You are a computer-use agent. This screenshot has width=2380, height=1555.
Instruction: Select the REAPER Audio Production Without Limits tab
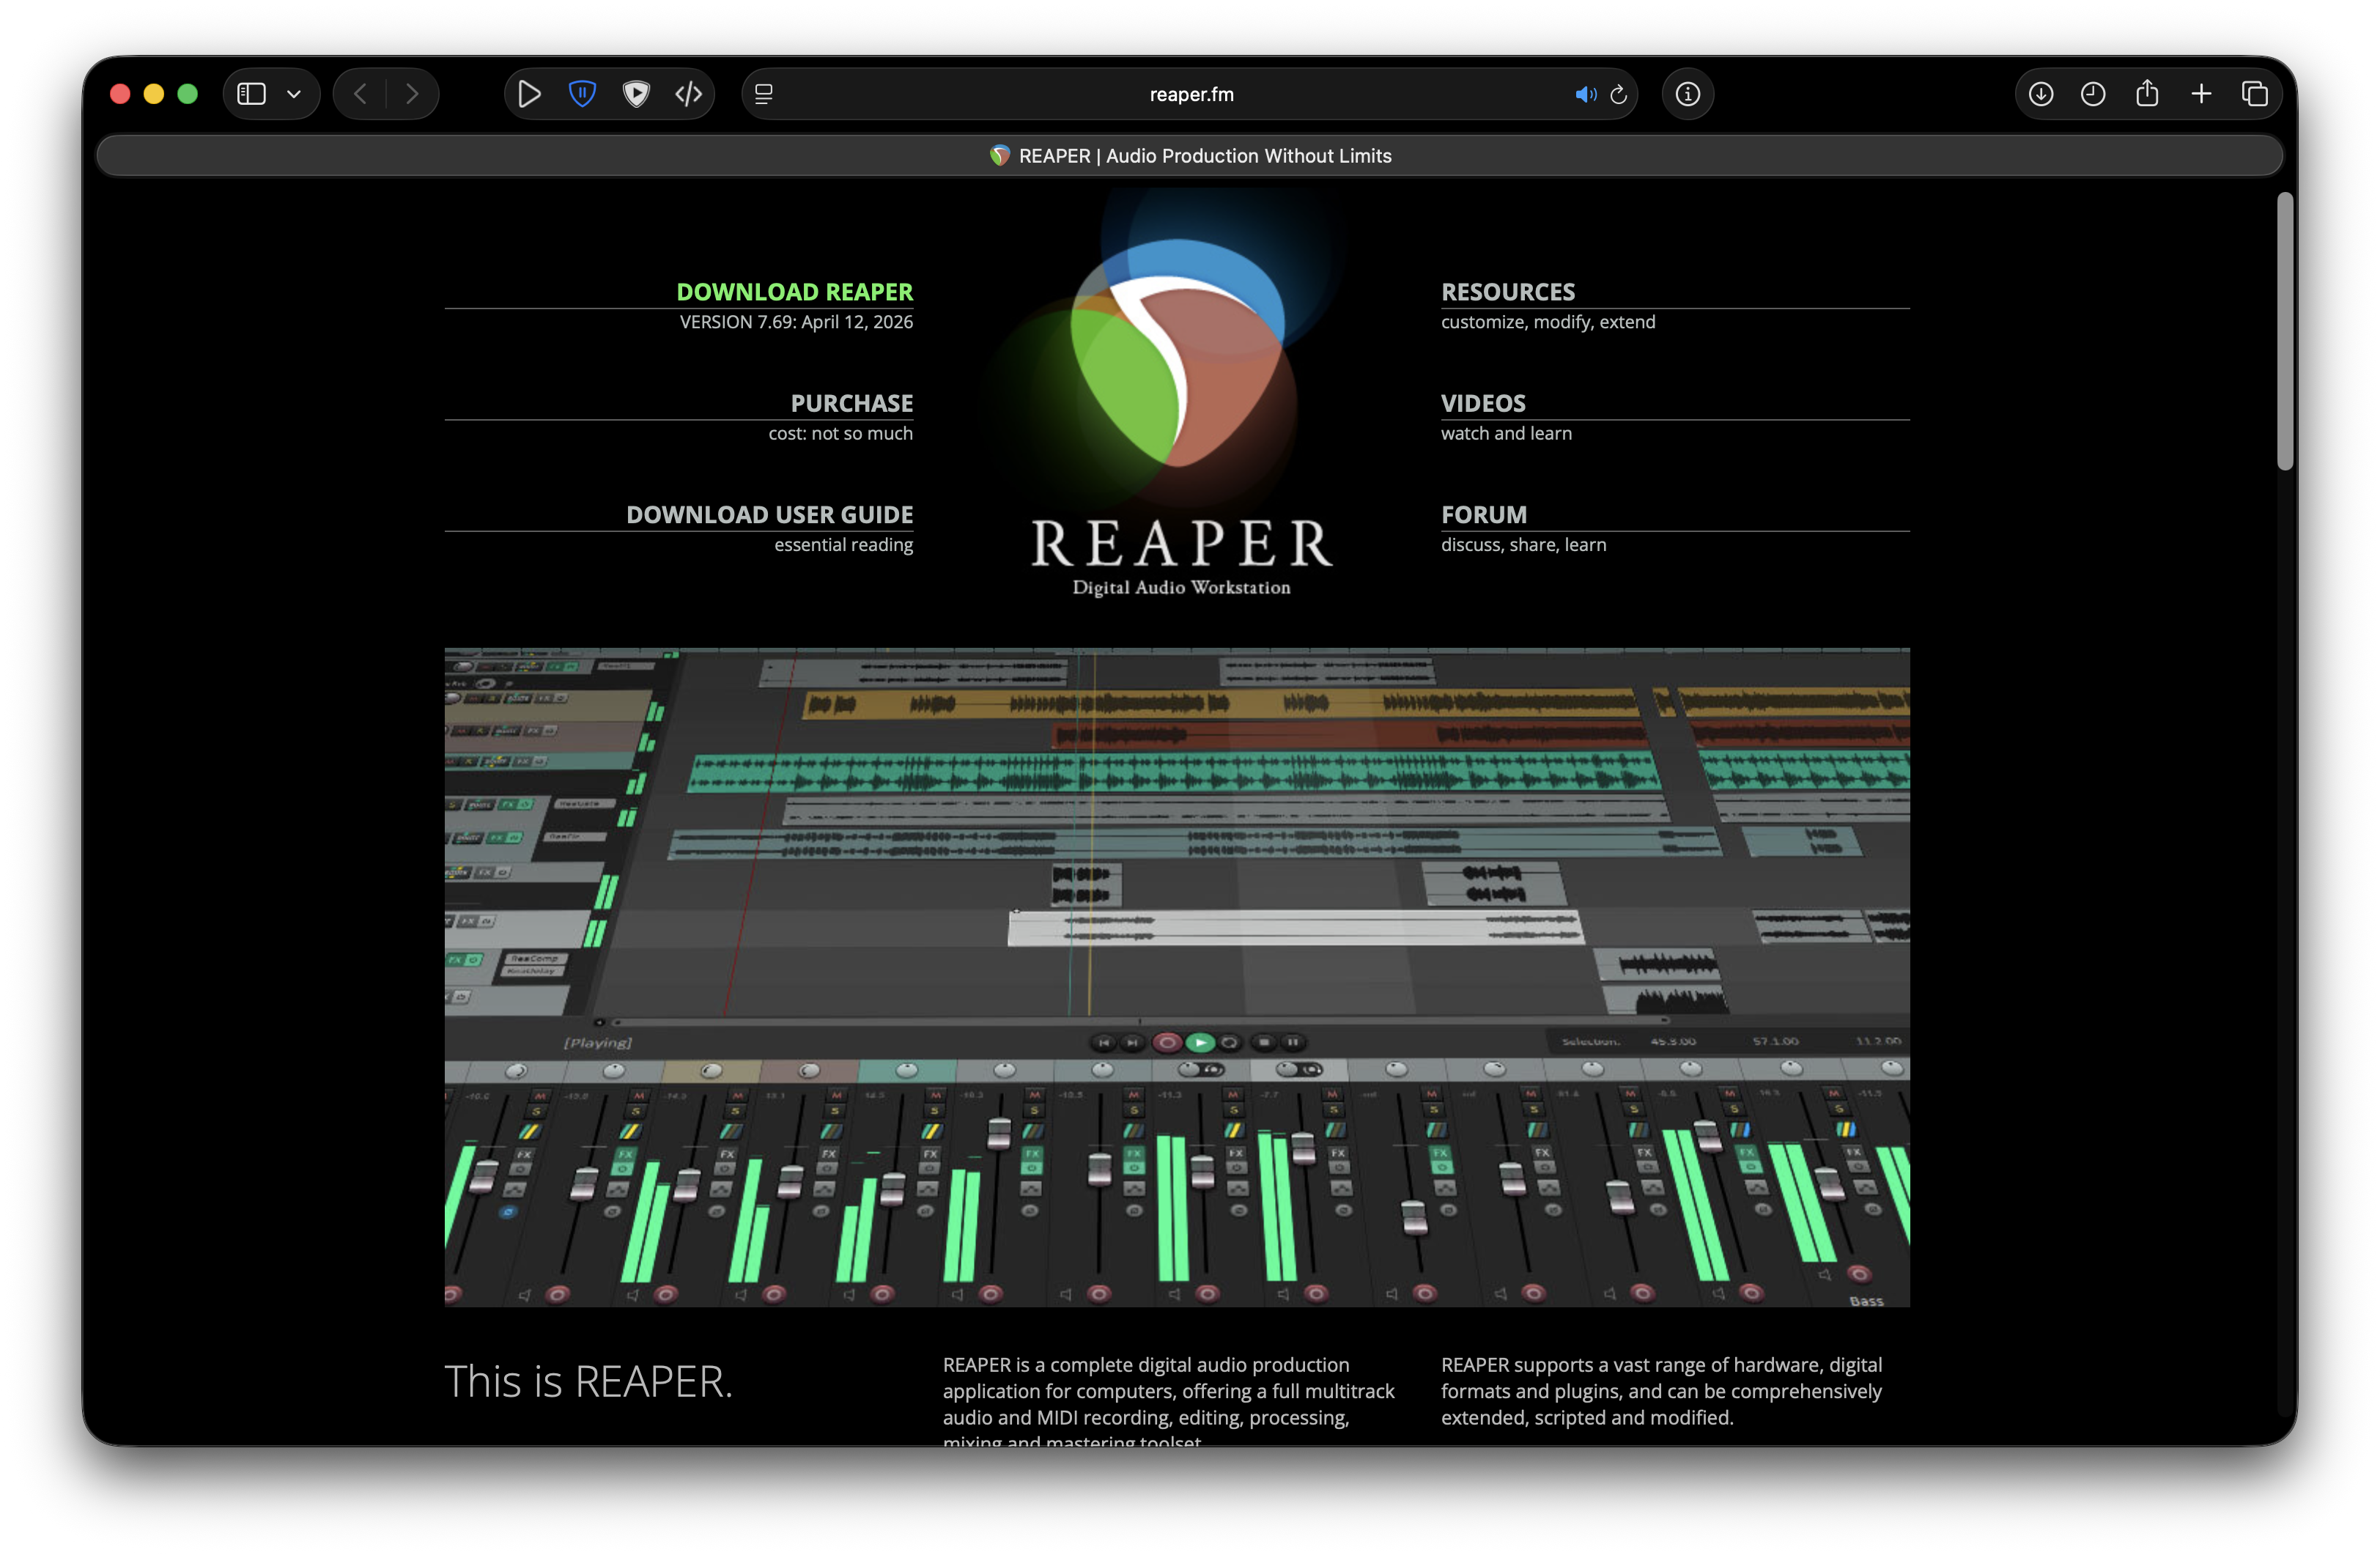pos(1190,156)
